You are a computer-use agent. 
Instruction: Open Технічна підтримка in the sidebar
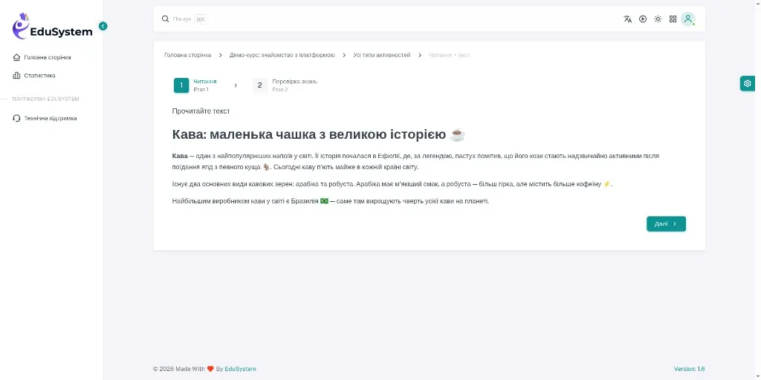click(x=51, y=118)
